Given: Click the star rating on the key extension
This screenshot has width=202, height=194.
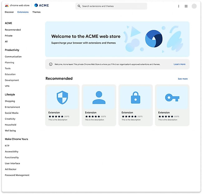Looking at the screenshot, I should (x=166, y=117).
